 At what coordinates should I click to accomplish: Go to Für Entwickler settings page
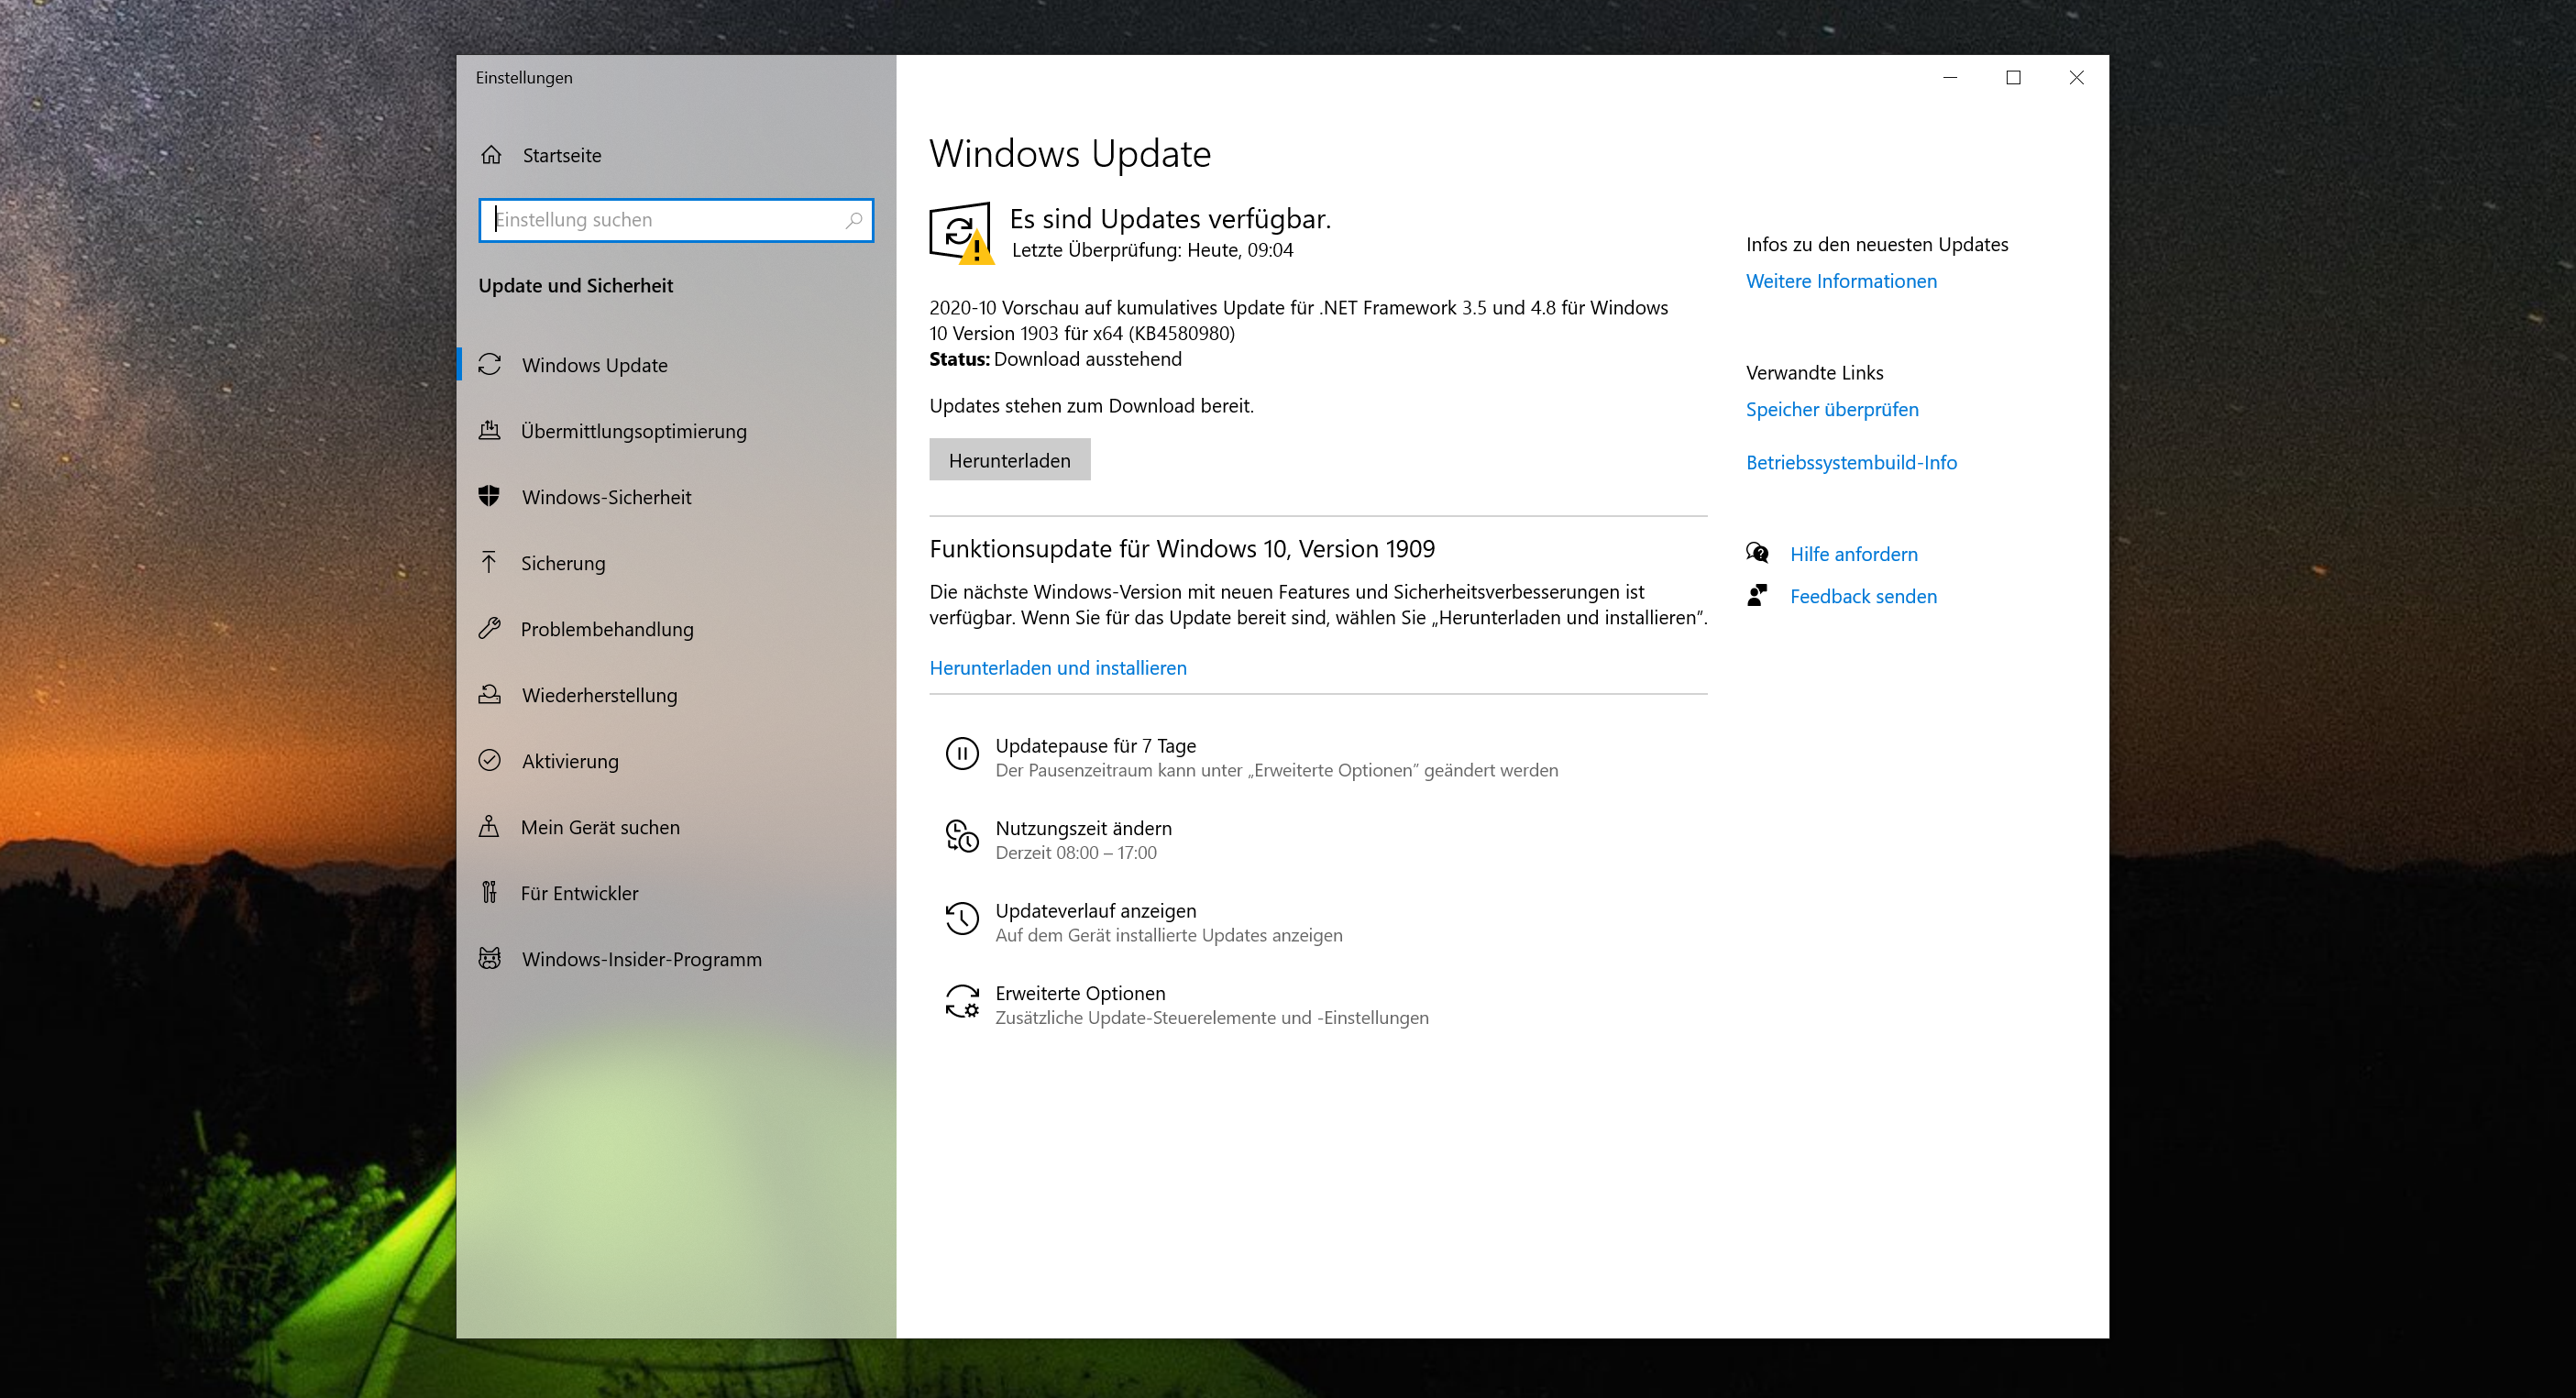tap(579, 893)
